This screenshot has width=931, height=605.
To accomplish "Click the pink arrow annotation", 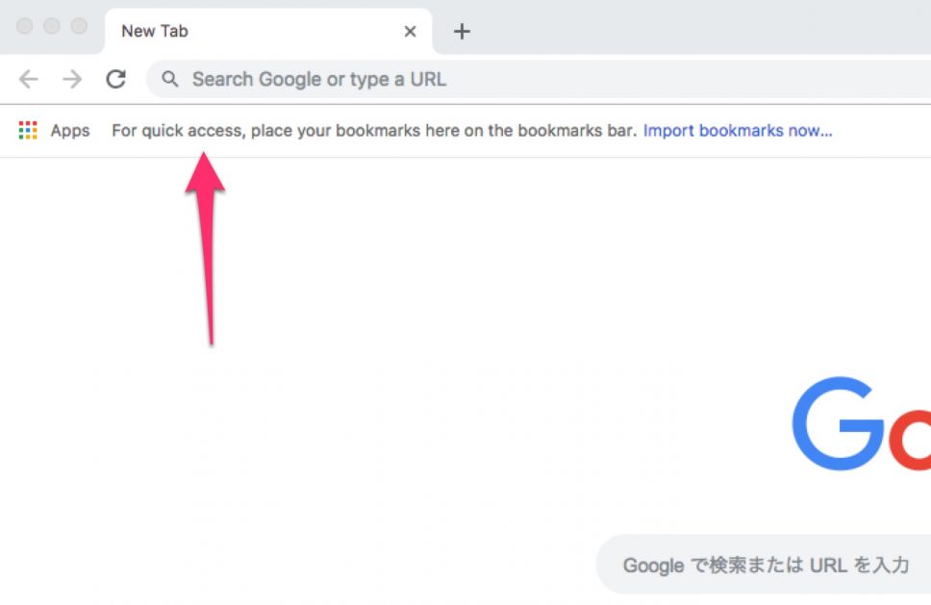I will 206,248.
